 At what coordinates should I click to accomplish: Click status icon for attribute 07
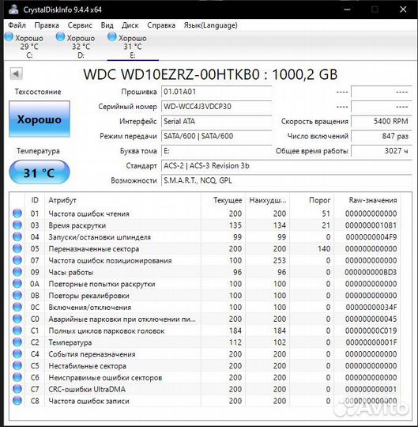[17, 260]
